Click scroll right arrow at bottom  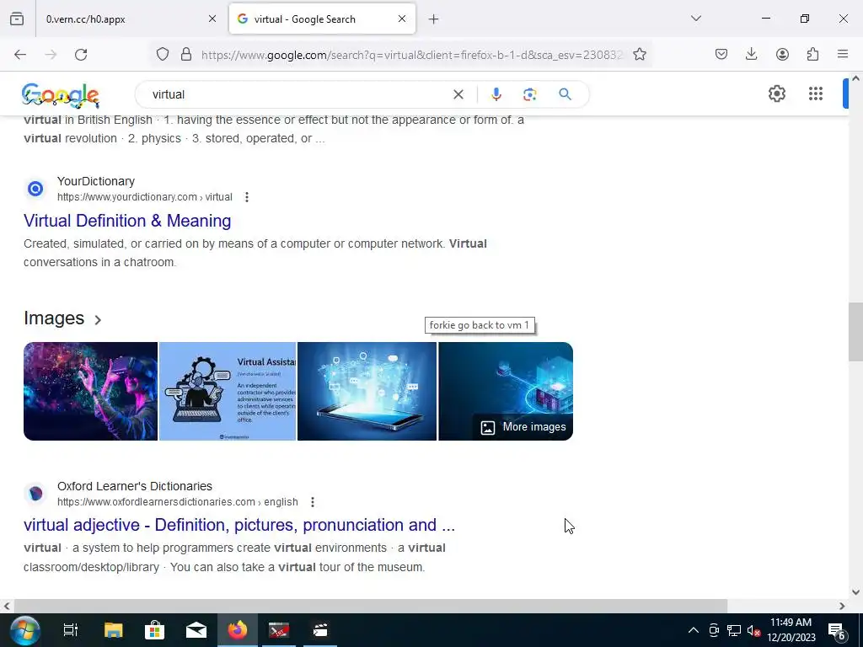click(842, 606)
